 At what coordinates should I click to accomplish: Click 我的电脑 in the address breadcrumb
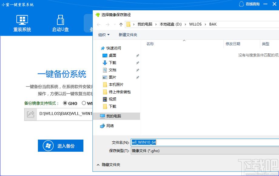coord(145,24)
